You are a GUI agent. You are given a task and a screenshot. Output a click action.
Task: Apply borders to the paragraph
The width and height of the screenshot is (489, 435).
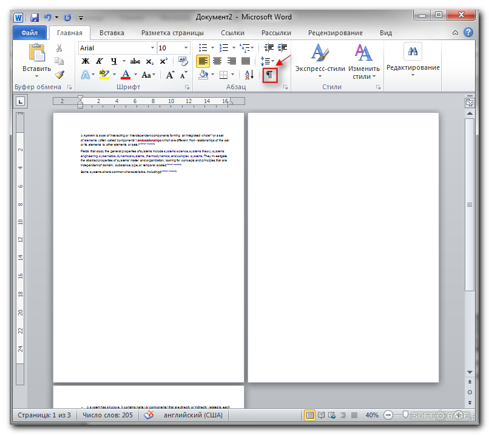click(x=223, y=75)
